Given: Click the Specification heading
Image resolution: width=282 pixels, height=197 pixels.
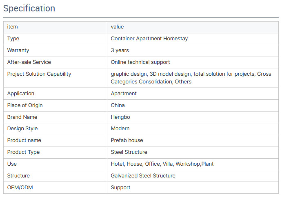Looking at the screenshot, I should (x=29, y=8).
